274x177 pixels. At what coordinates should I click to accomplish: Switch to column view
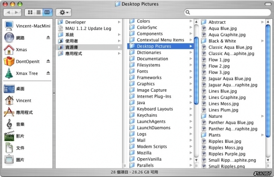pyautogui.click(x=47, y=12)
